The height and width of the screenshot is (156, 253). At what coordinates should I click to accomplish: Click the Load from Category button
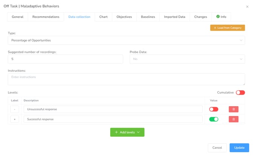pyautogui.click(x=227, y=28)
